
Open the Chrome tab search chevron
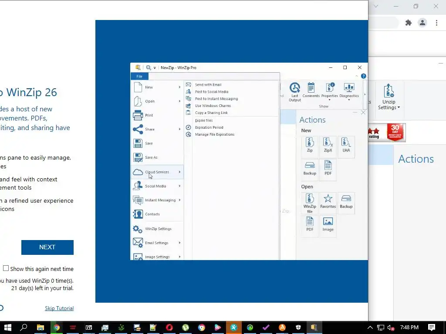click(x=376, y=6)
